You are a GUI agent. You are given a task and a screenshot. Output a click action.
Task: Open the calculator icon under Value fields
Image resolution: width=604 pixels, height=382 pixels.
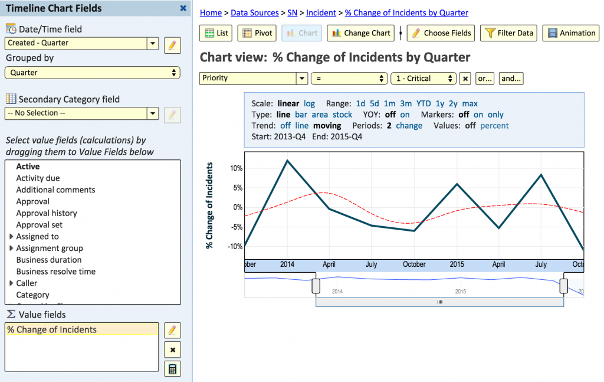(x=172, y=369)
